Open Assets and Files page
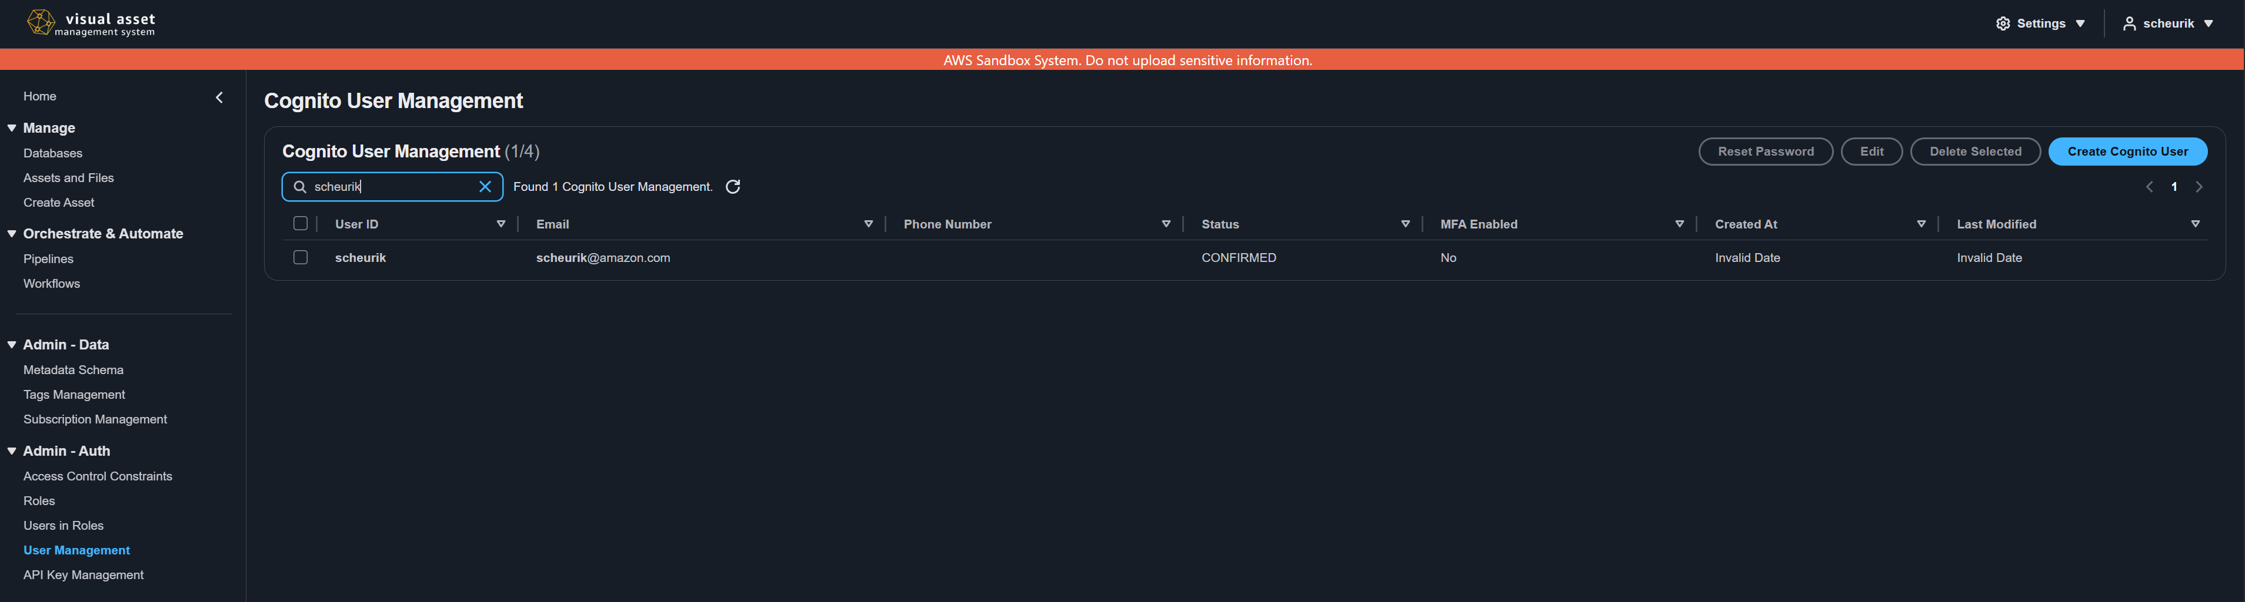This screenshot has height=602, width=2245. (69, 177)
